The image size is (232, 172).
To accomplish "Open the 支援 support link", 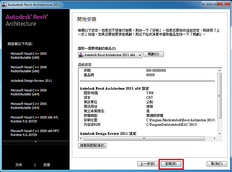I will click(47, 165).
